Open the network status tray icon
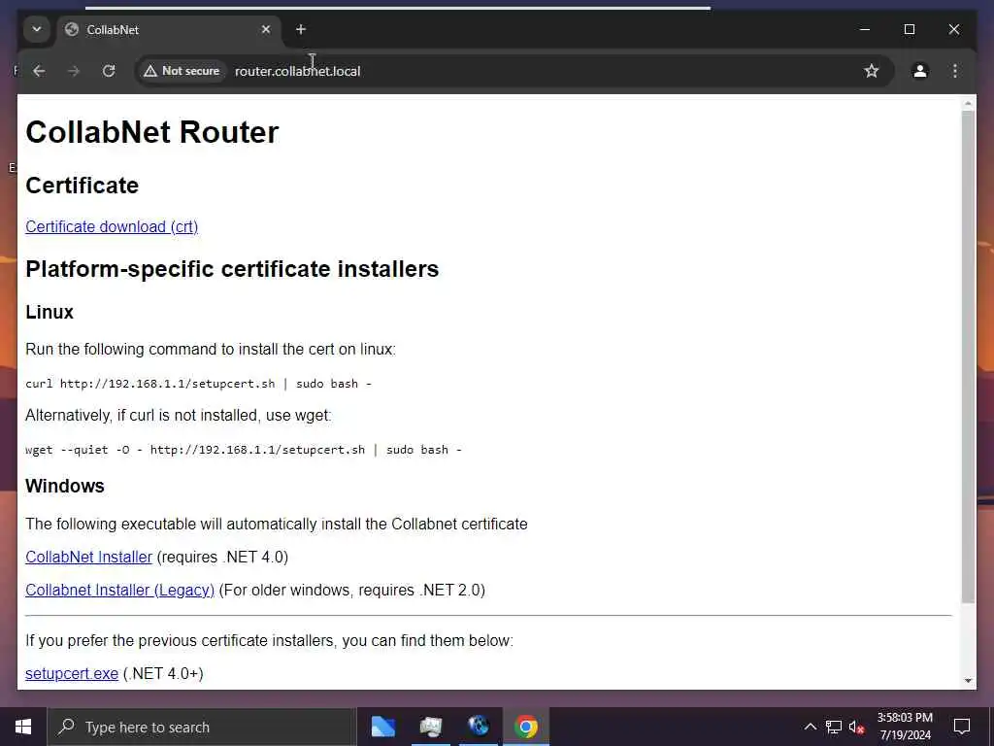Screen dimensions: 994x746 click(833, 727)
